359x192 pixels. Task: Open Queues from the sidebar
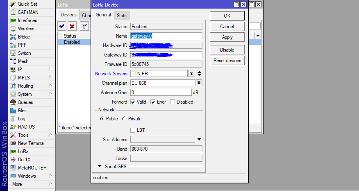tap(32, 102)
